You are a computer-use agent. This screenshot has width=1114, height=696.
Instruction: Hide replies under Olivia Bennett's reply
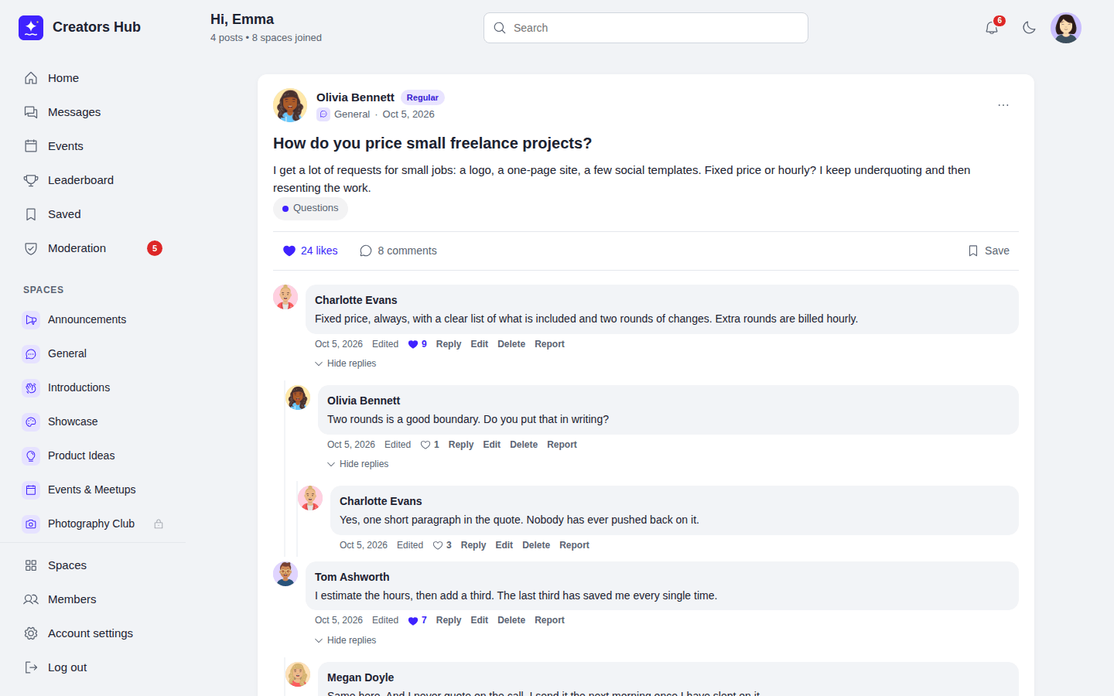tap(358, 464)
